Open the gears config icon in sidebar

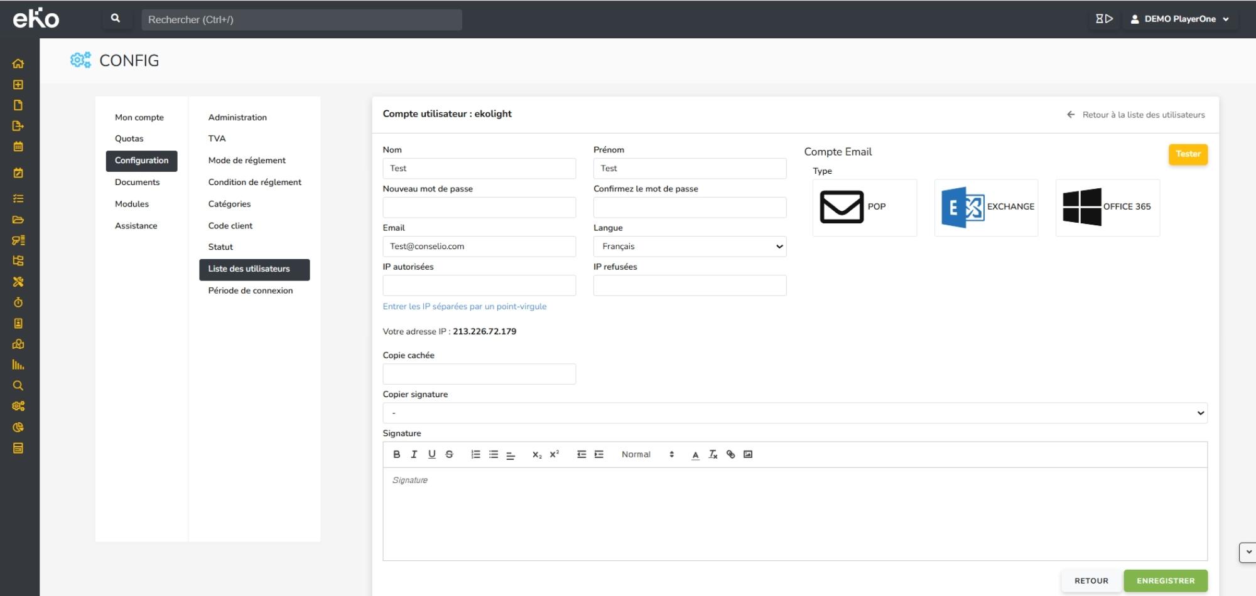click(18, 406)
